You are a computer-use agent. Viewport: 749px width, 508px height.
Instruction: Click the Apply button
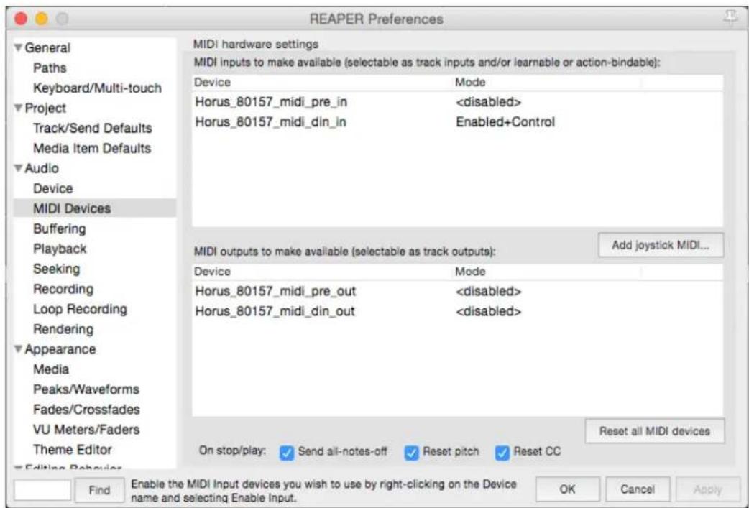tap(707, 489)
